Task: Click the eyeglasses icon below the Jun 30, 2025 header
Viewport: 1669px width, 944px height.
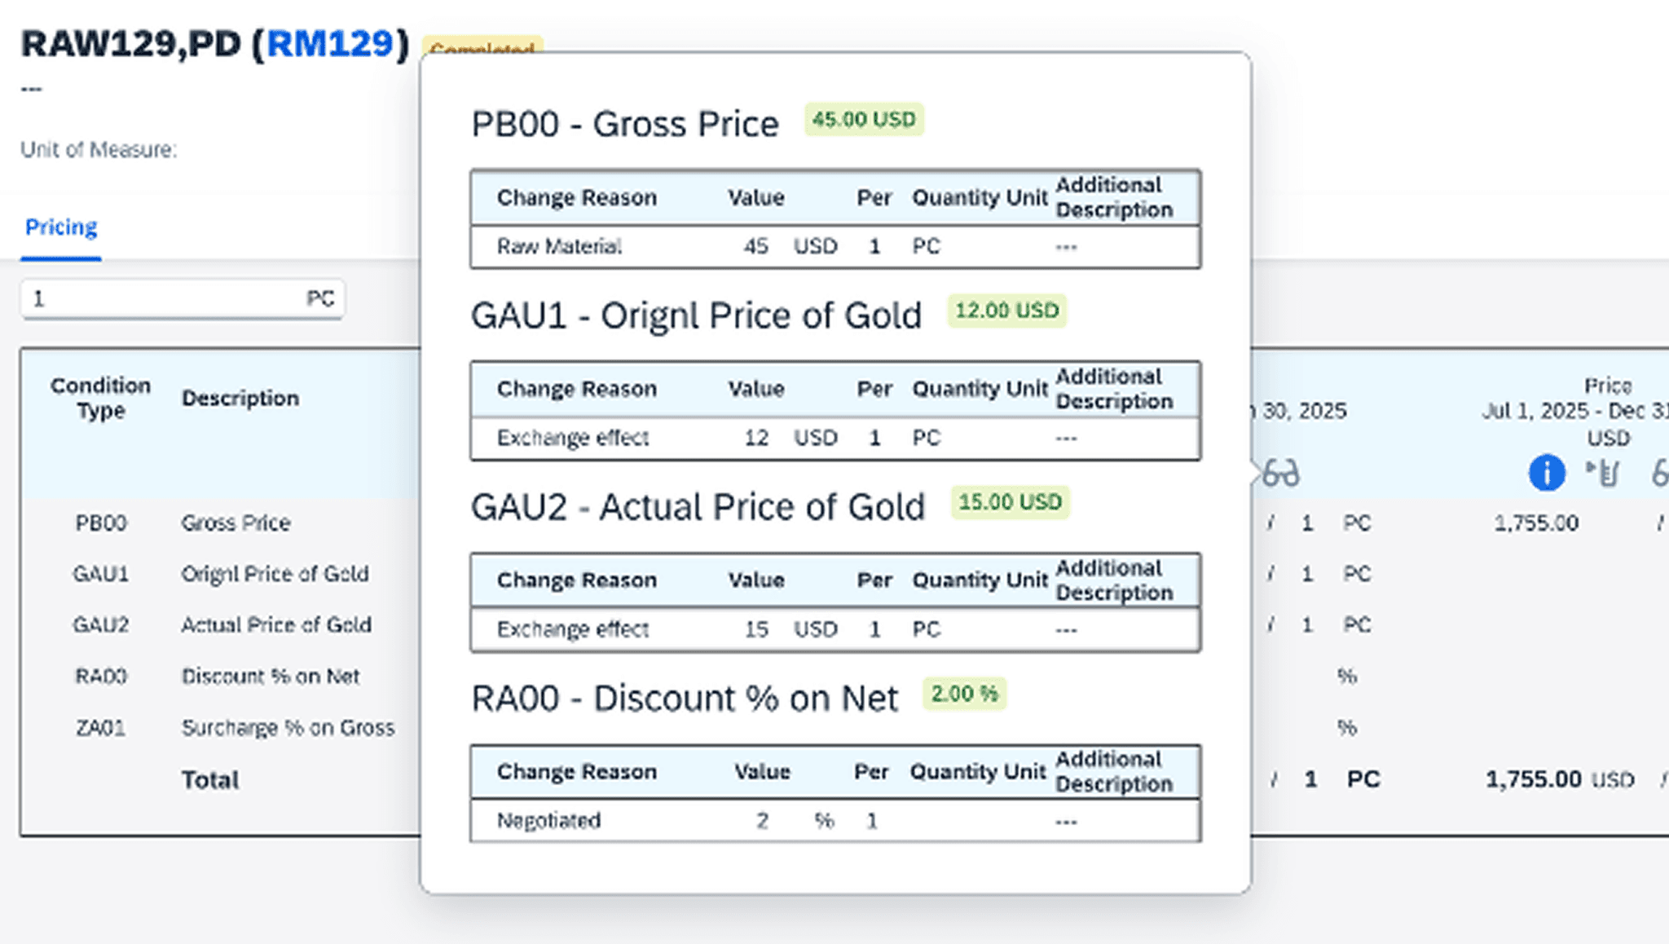Action: (x=1281, y=471)
